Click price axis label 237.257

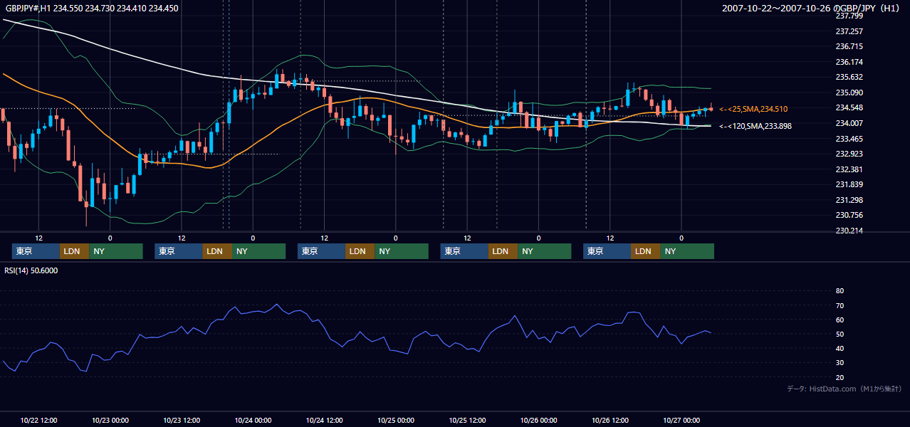849,31
